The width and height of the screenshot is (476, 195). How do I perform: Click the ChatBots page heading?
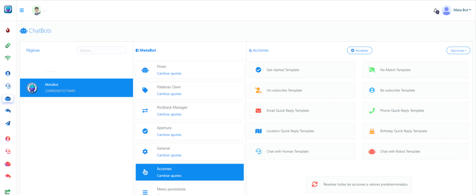pyautogui.click(x=35, y=31)
